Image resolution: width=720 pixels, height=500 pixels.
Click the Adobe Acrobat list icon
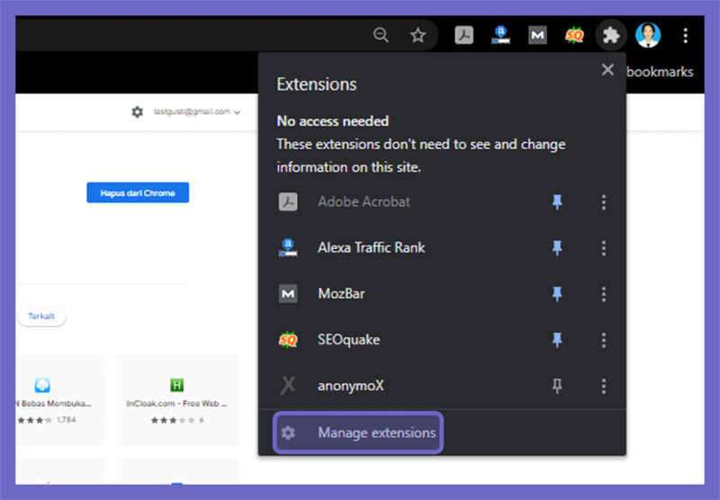click(x=288, y=201)
